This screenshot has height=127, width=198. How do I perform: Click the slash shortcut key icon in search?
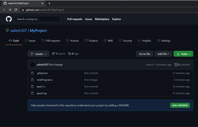[x=62, y=19]
